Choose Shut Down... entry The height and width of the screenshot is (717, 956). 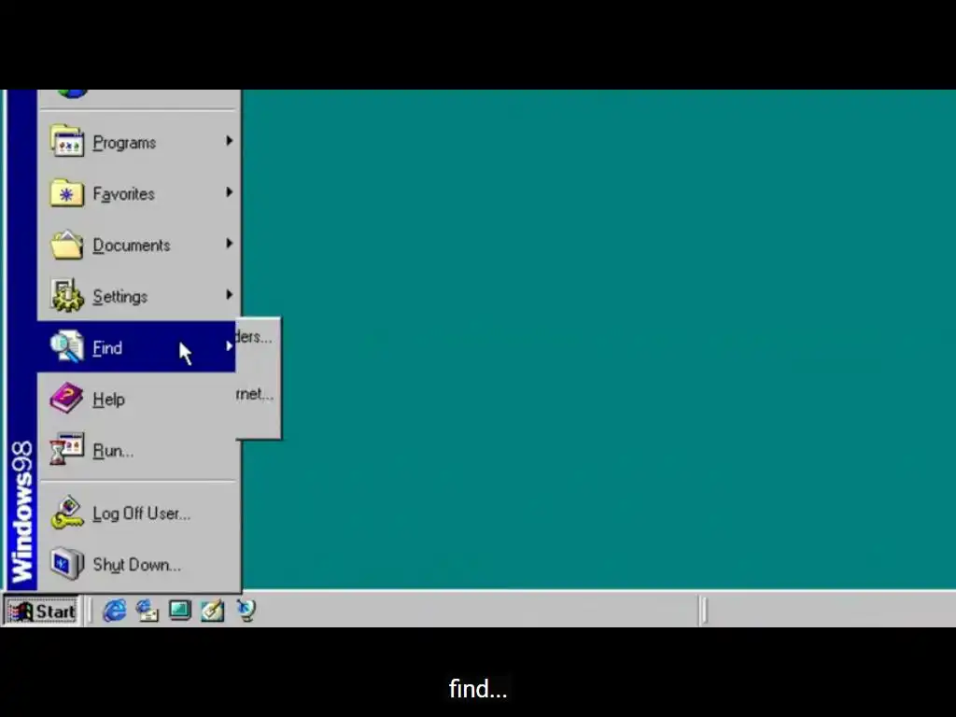tap(136, 565)
